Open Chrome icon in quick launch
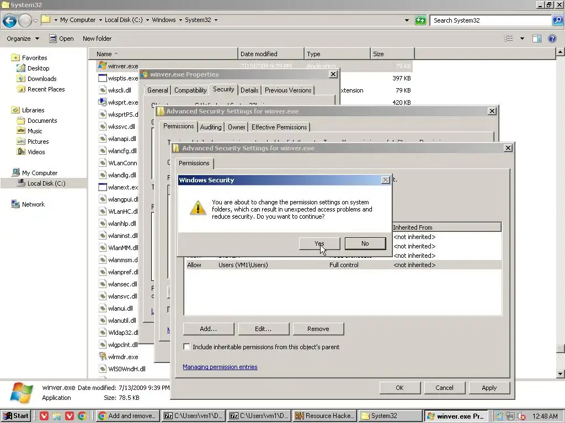 click(82, 416)
